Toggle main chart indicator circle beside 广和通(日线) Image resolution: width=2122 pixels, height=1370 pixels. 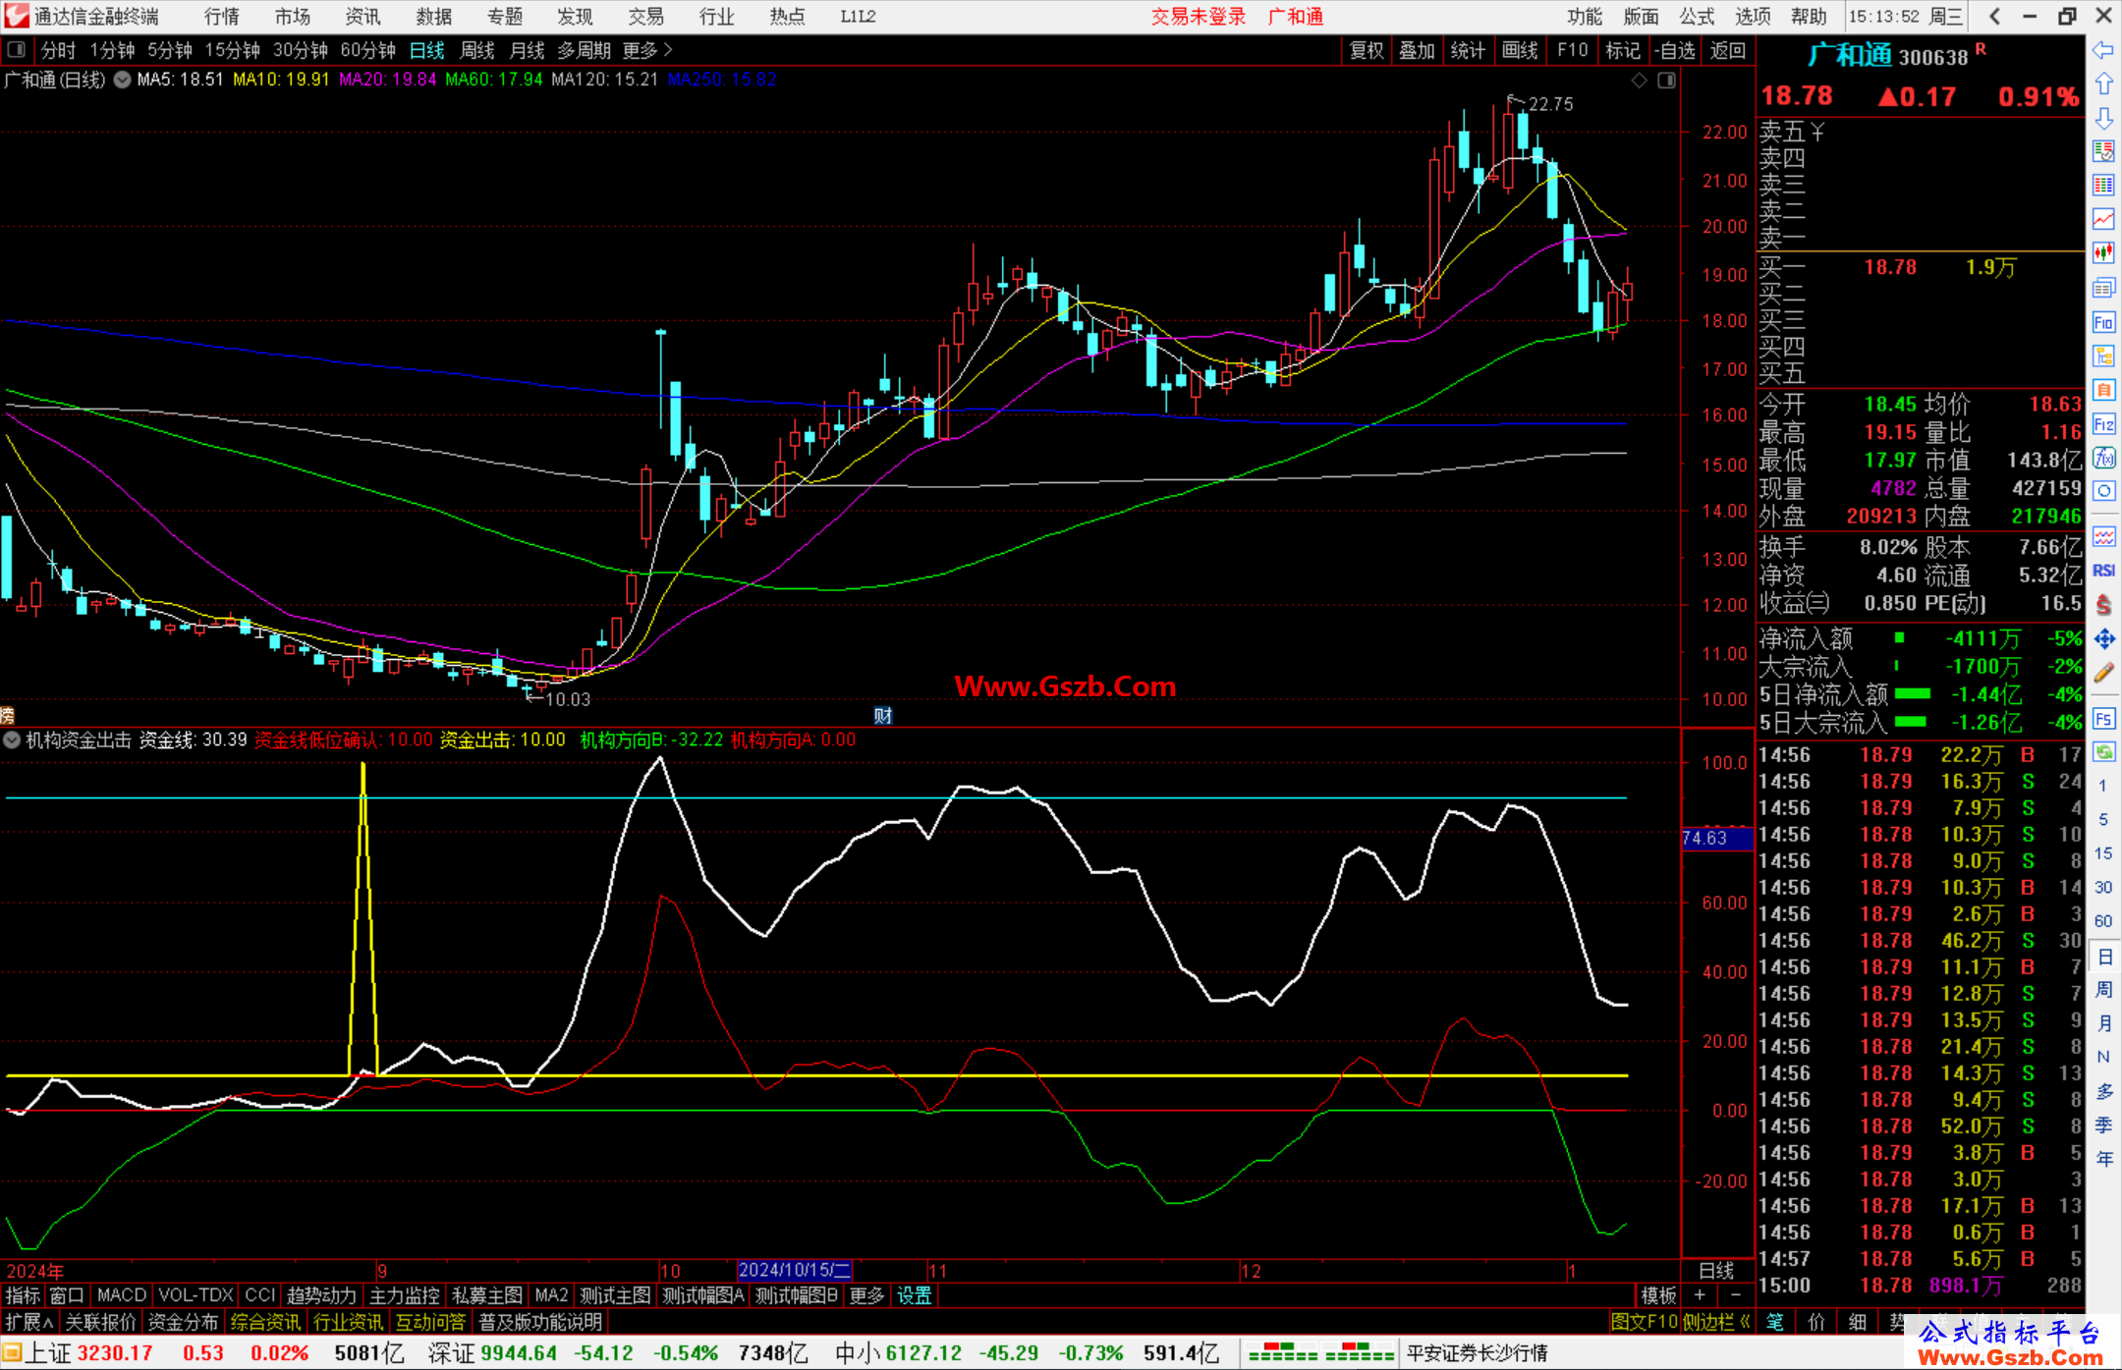pyautogui.click(x=122, y=80)
